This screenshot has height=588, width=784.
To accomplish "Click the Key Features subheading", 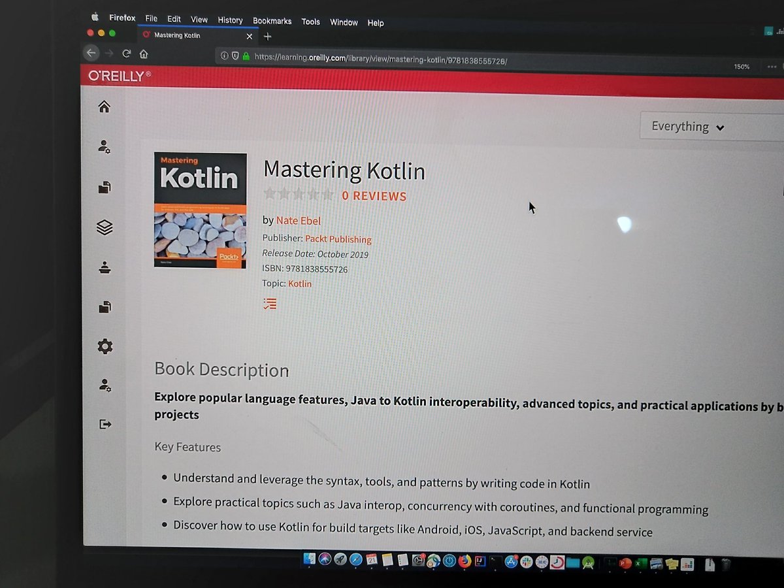I will [188, 447].
